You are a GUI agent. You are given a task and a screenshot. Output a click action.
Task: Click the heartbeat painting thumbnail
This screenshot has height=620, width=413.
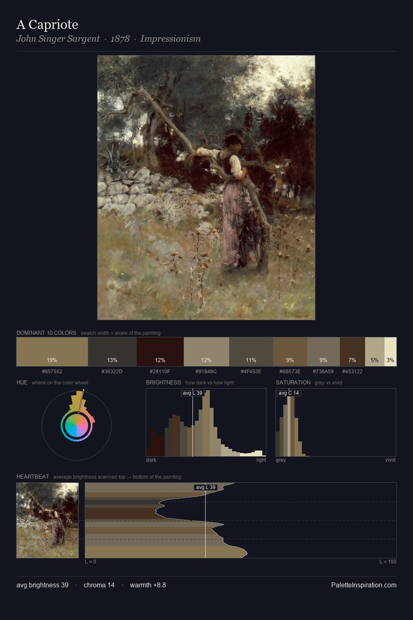[x=47, y=520]
